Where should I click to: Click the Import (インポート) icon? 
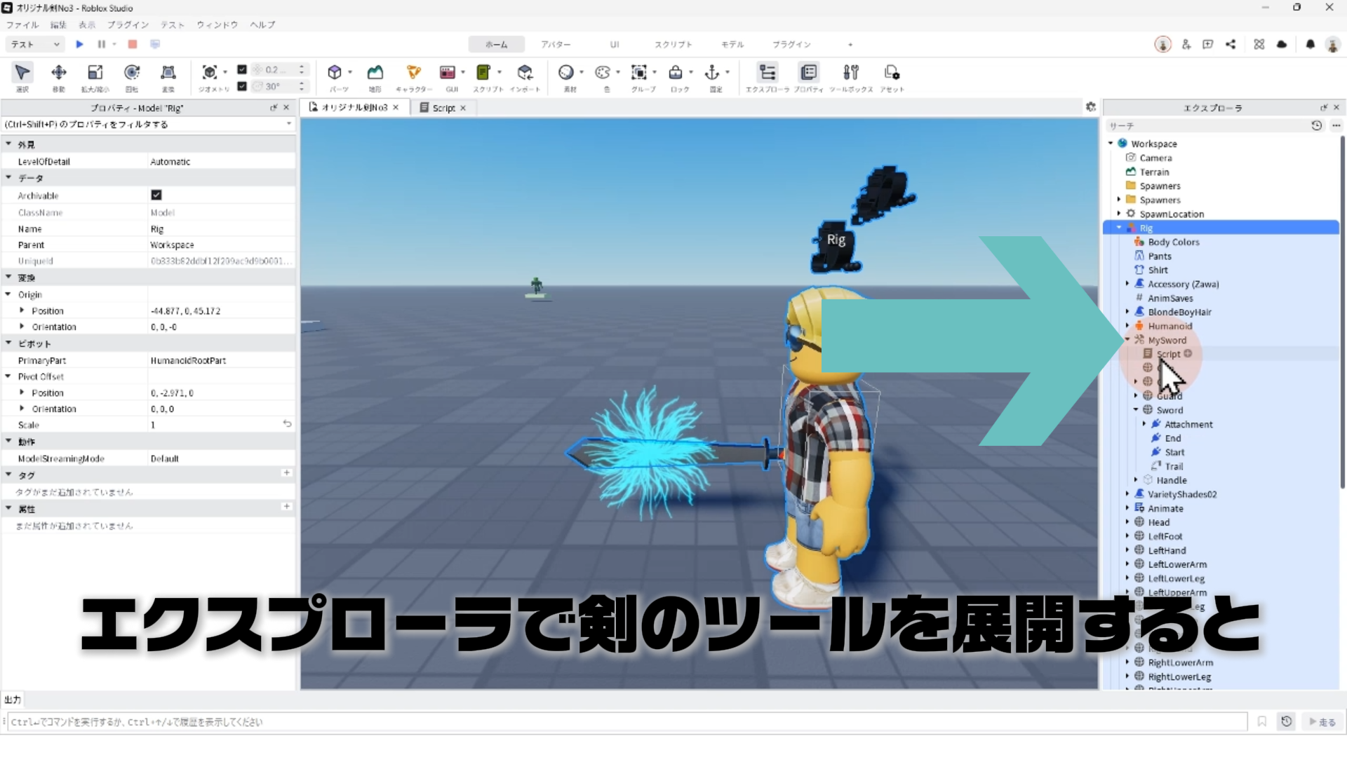pos(525,73)
